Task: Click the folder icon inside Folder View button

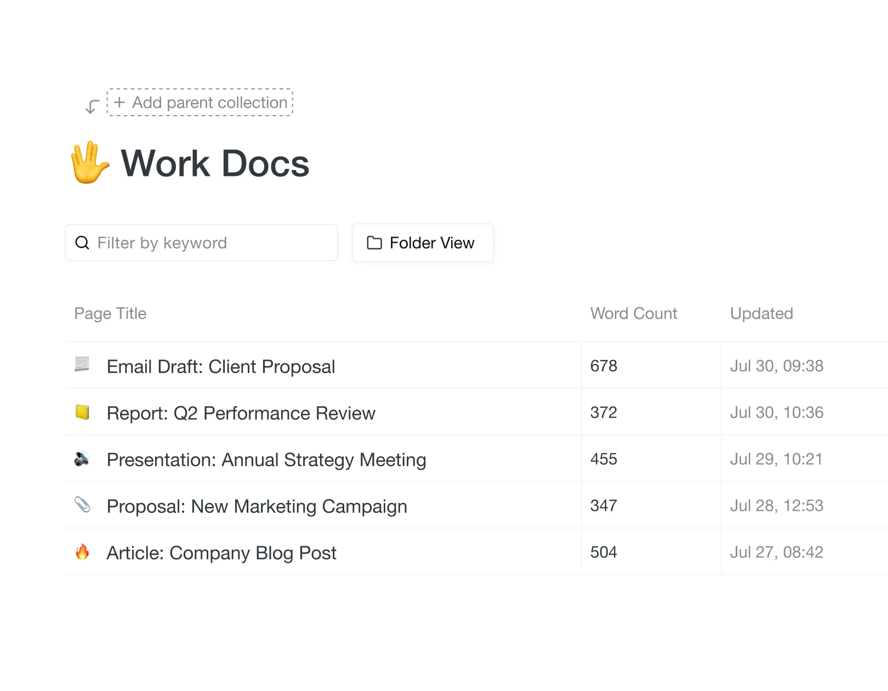Action: coord(373,243)
